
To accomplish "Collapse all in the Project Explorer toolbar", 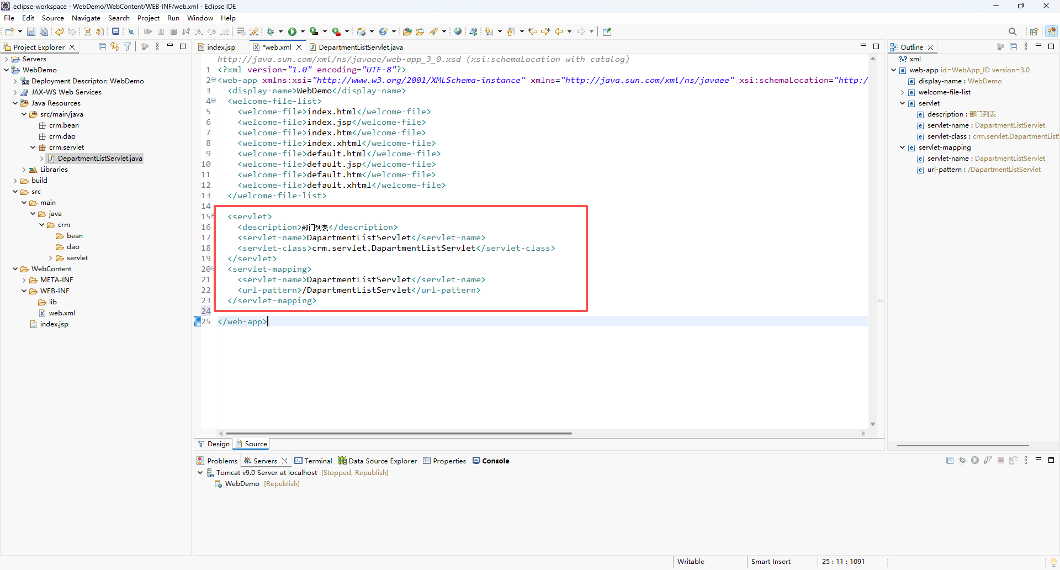I will click(x=102, y=47).
